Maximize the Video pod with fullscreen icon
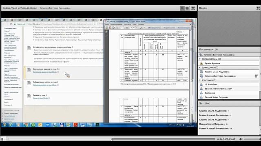This screenshot has height=146, width=261. (258, 8)
